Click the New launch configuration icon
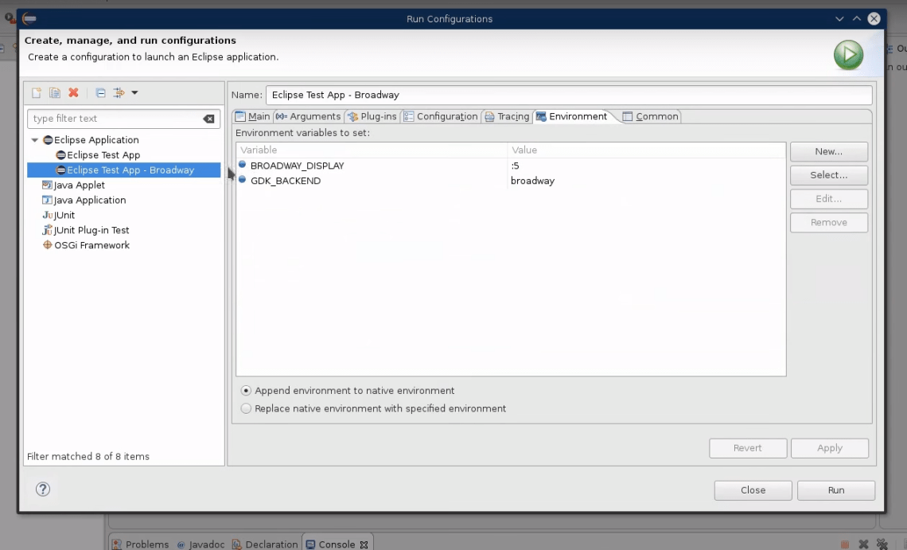 coord(37,93)
